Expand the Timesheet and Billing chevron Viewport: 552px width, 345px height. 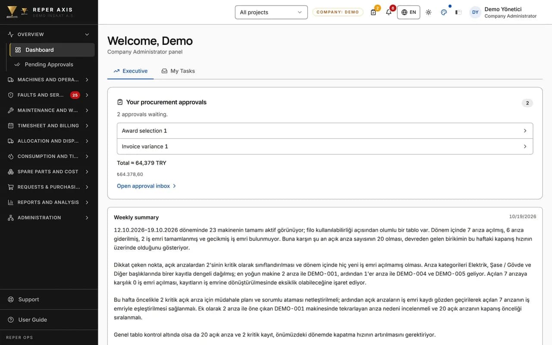tap(87, 125)
